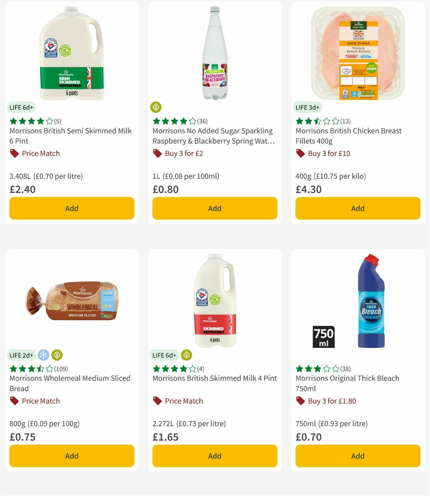Add Morrisons Original Thick Bleach 750ml
Screen dimensions: 430x496
pos(357,456)
